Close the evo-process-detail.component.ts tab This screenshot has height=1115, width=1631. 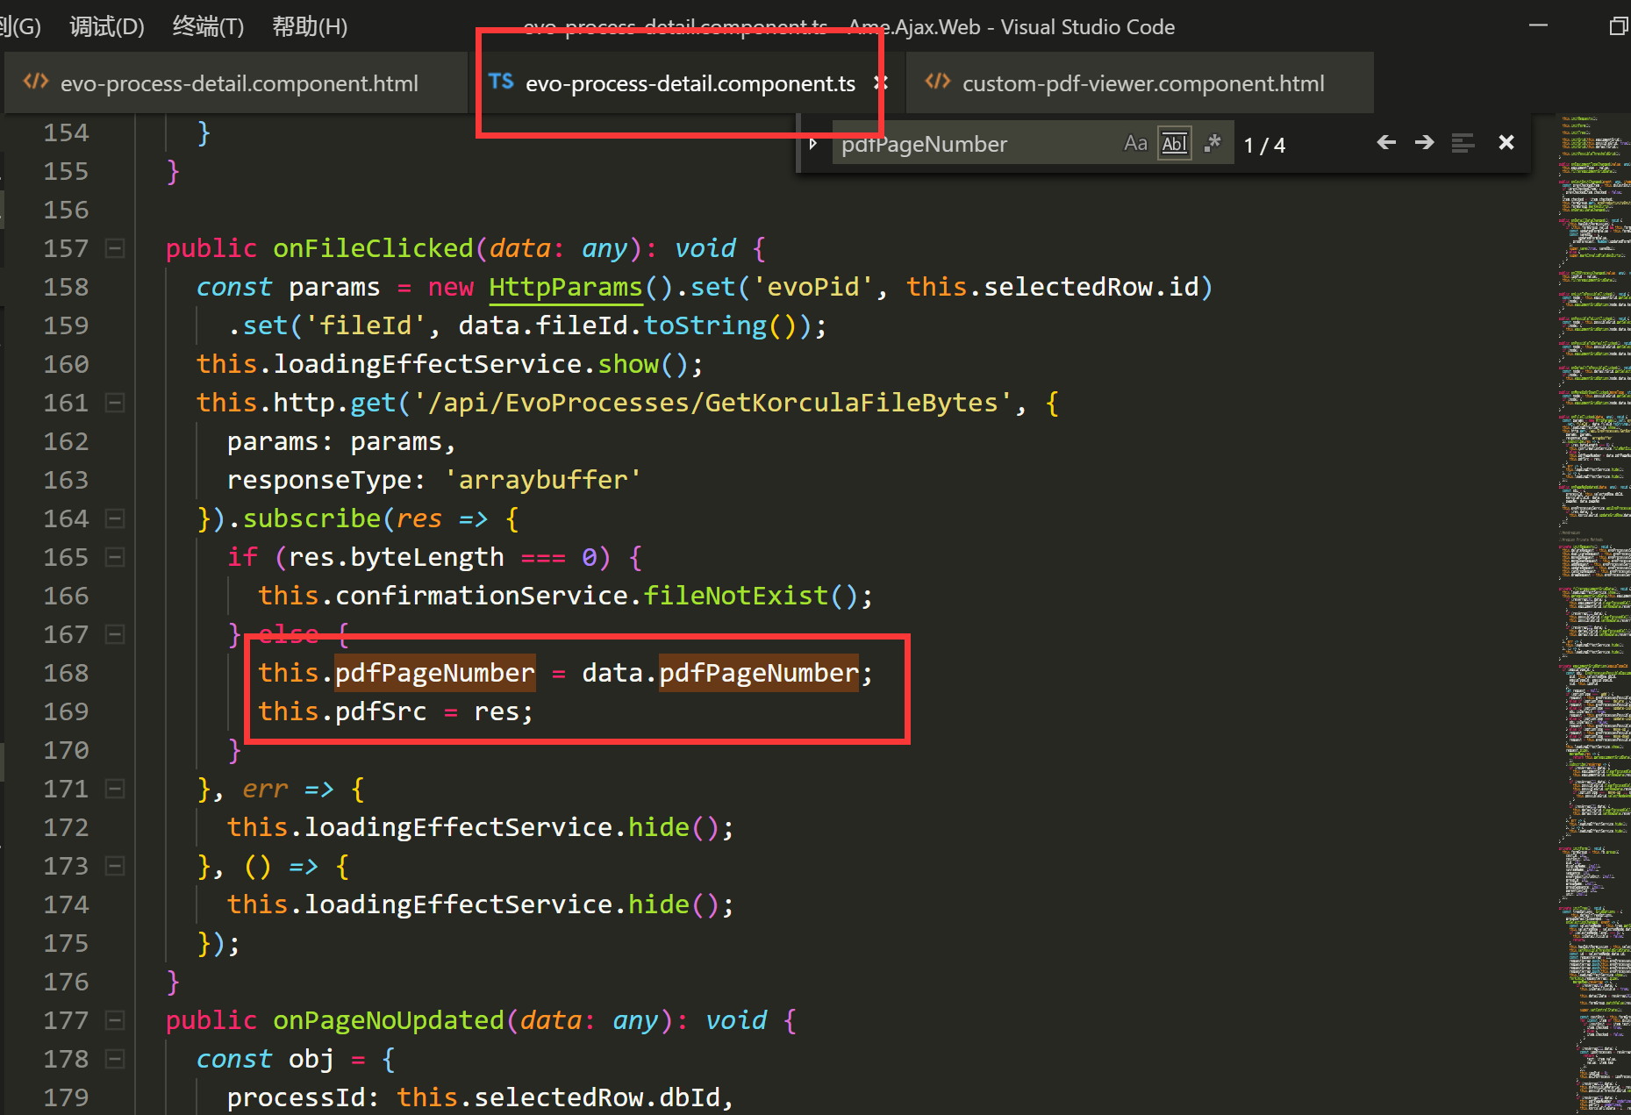pos(882,82)
